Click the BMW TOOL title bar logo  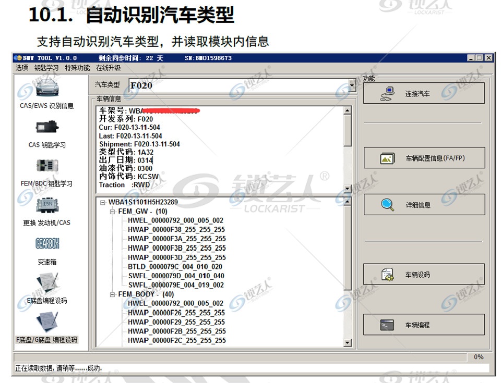pyautogui.click(x=18, y=58)
